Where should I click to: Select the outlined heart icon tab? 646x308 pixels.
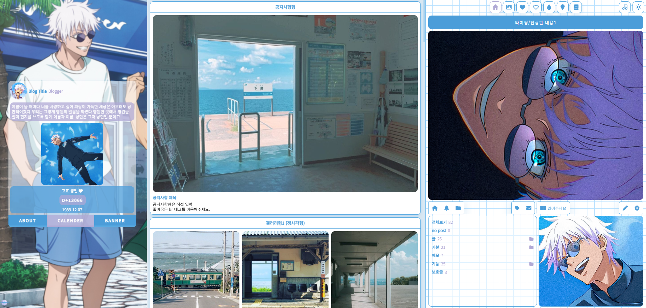[x=536, y=7]
